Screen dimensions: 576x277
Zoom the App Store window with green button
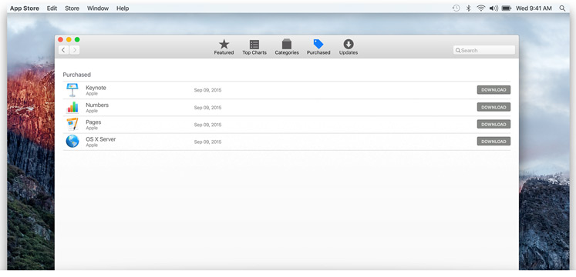pos(77,39)
